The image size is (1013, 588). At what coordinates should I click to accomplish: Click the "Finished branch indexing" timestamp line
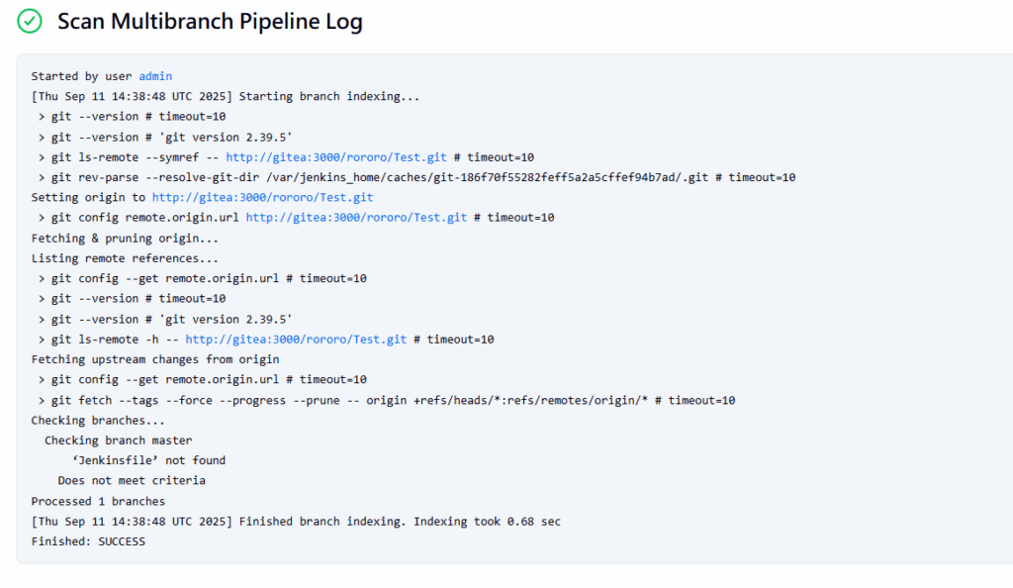click(x=295, y=522)
